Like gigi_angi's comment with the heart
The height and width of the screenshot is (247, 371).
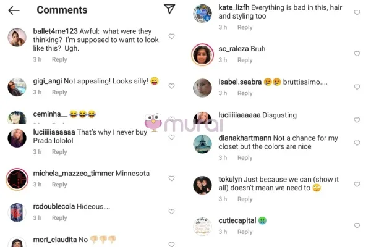click(172, 86)
